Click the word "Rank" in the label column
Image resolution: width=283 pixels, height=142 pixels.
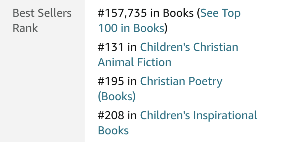[25, 28]
